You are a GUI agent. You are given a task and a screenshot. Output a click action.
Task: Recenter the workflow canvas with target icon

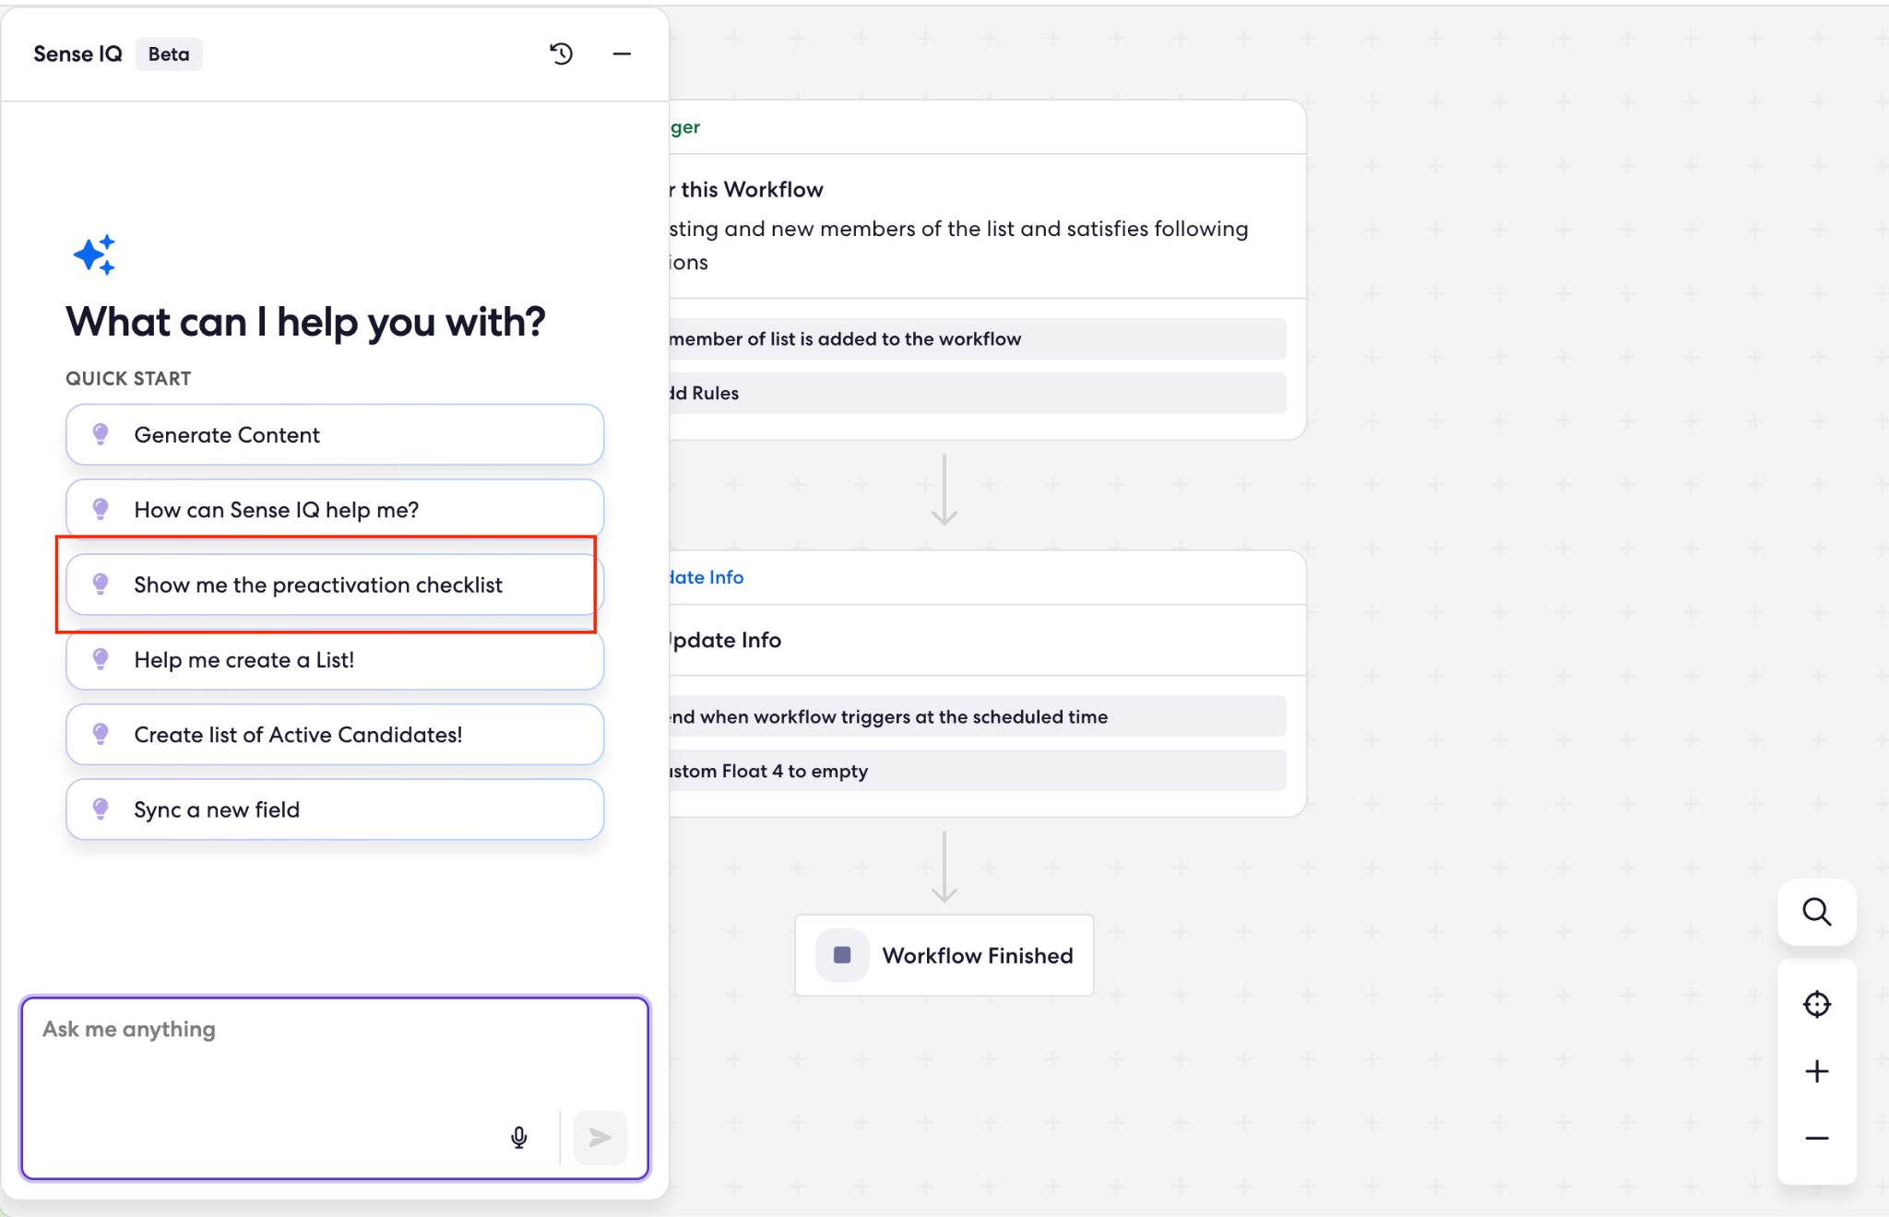coord(1816,1004)
